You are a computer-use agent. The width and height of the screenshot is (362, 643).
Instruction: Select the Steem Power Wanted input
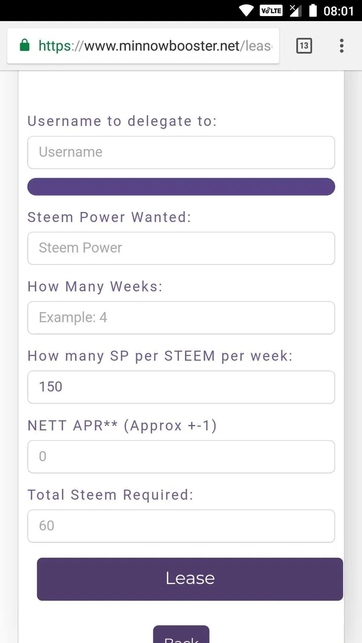point(181,248)
